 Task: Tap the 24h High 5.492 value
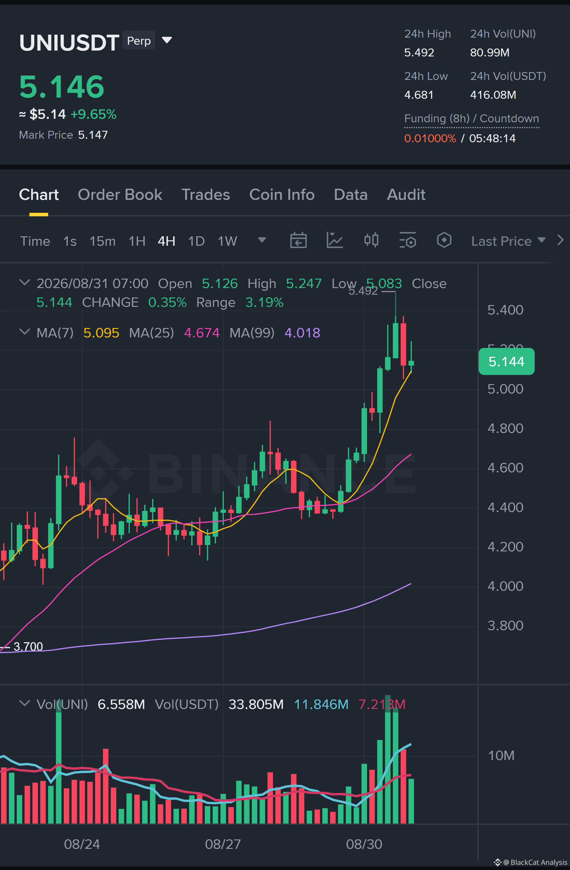(419, 52)
